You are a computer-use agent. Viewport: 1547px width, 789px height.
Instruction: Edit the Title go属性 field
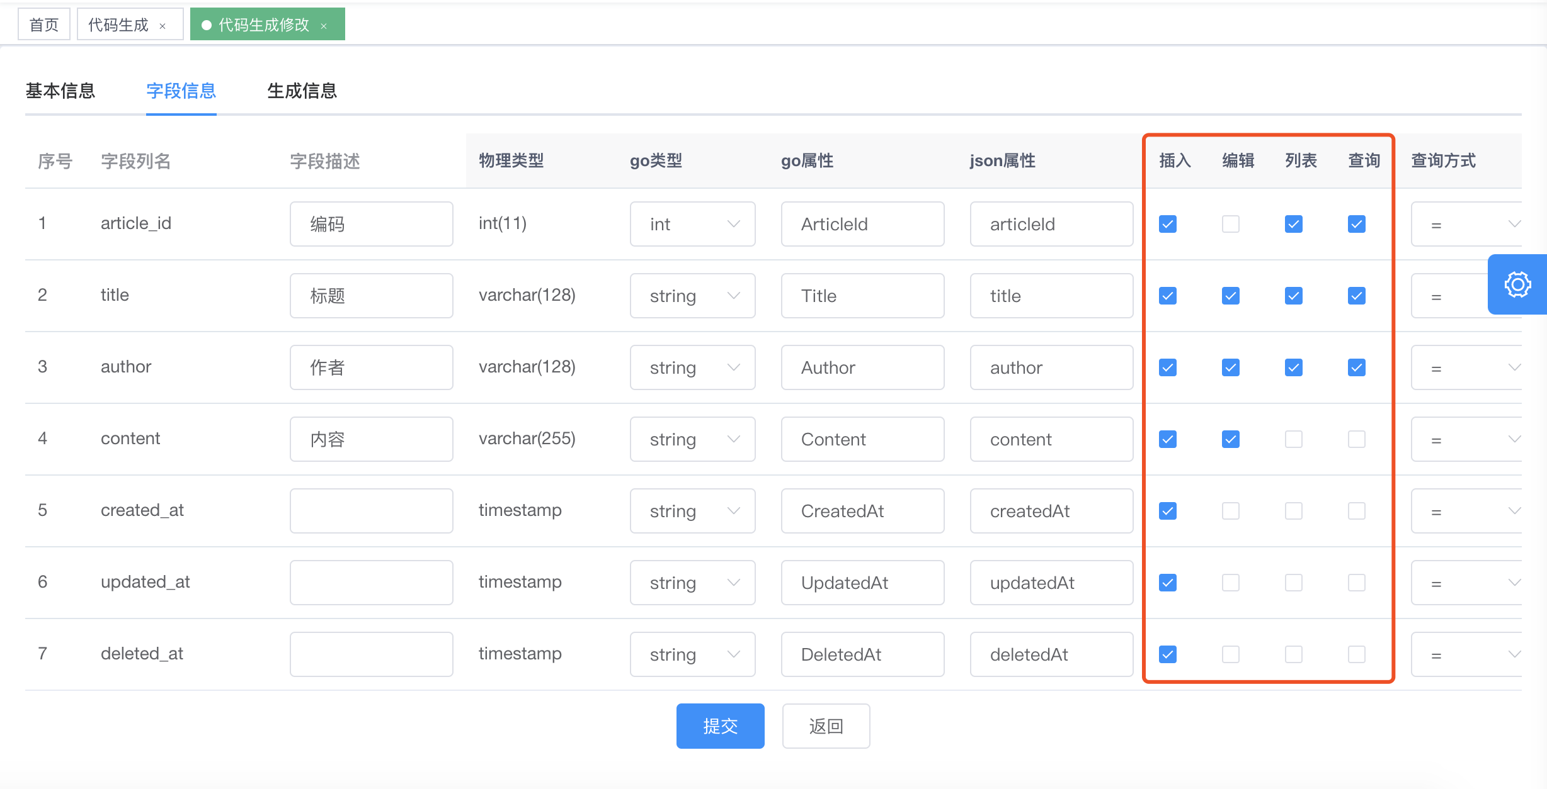click(x=863, y=296)
